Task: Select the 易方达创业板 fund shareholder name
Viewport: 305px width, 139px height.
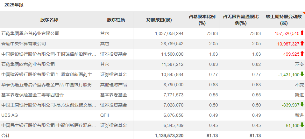Action: pyautogui.click(x=49, y=105)
